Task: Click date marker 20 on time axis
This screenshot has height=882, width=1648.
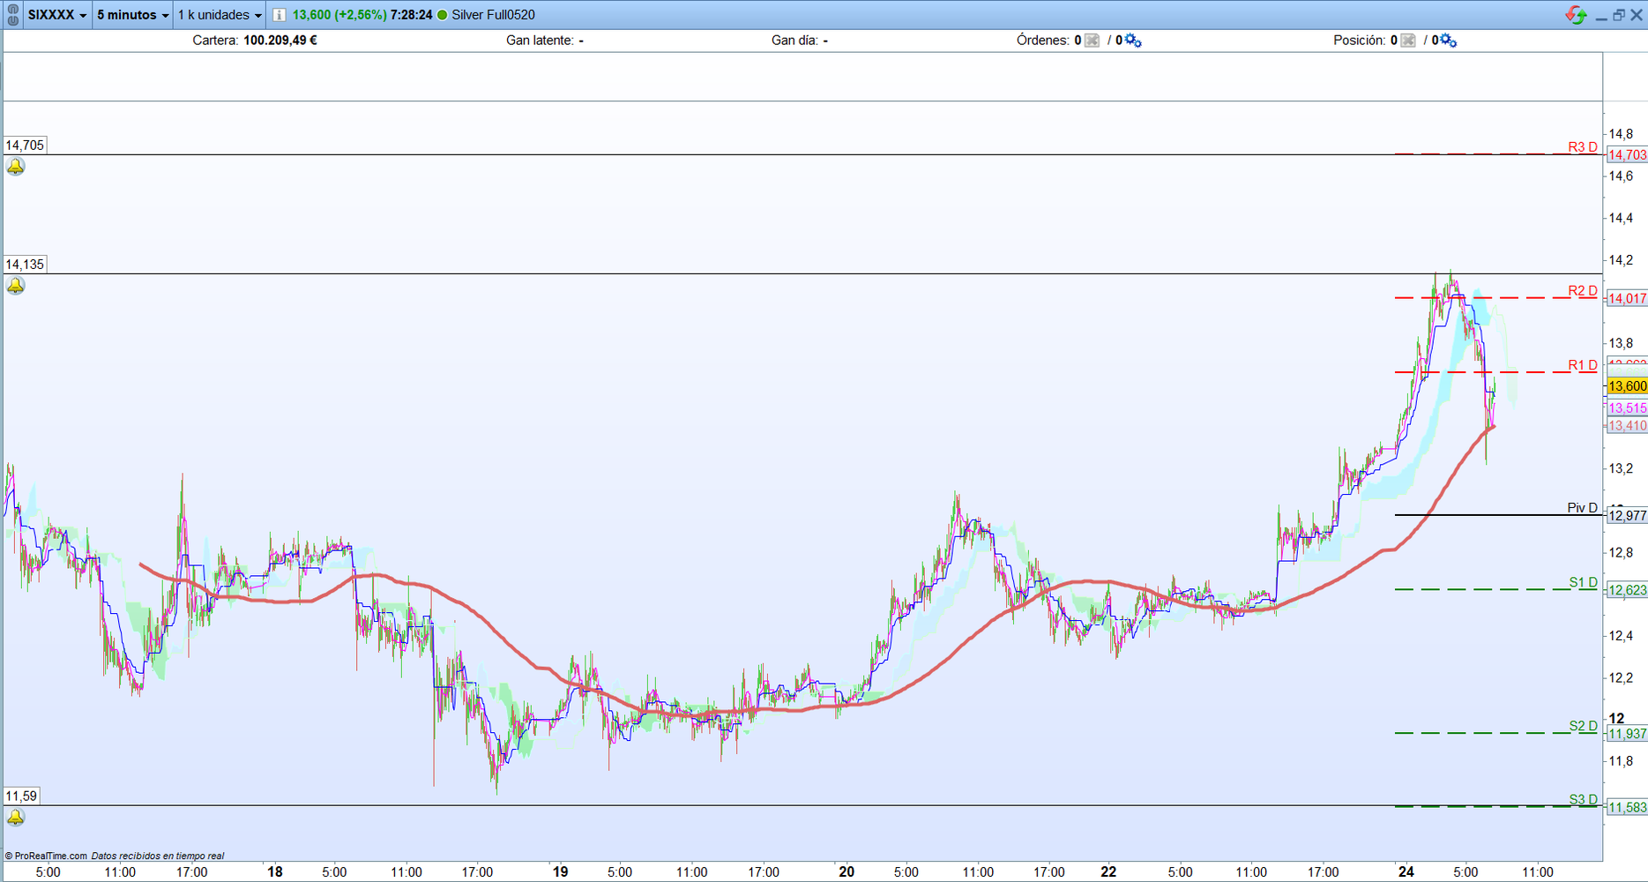Action: click(846, 872)
